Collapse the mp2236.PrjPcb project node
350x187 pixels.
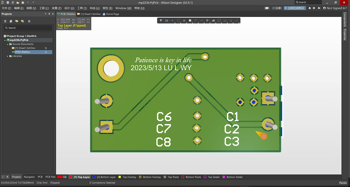click(x=5, y=40)
